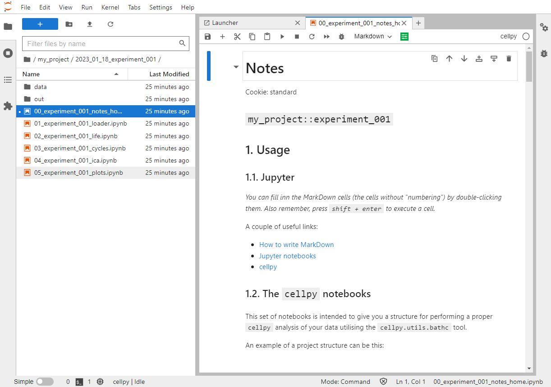The image size is (551, 387).
Task: Create a new folder
Action: 69,24
